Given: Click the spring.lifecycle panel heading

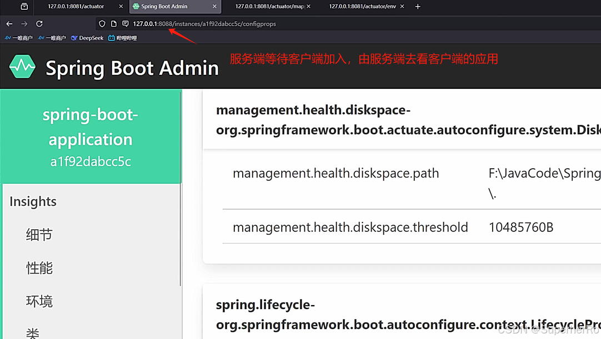Looking at the screenshot, I should 408,315.
